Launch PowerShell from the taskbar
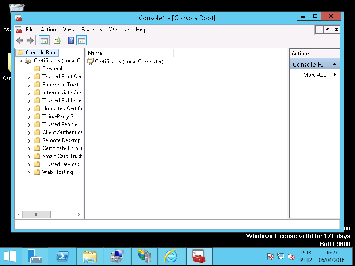 62,256
